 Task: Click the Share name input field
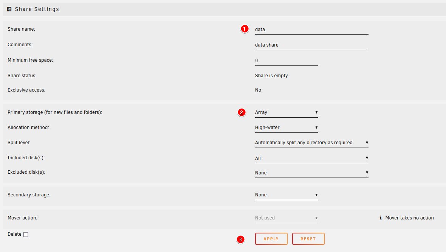(x=311, y=29)
